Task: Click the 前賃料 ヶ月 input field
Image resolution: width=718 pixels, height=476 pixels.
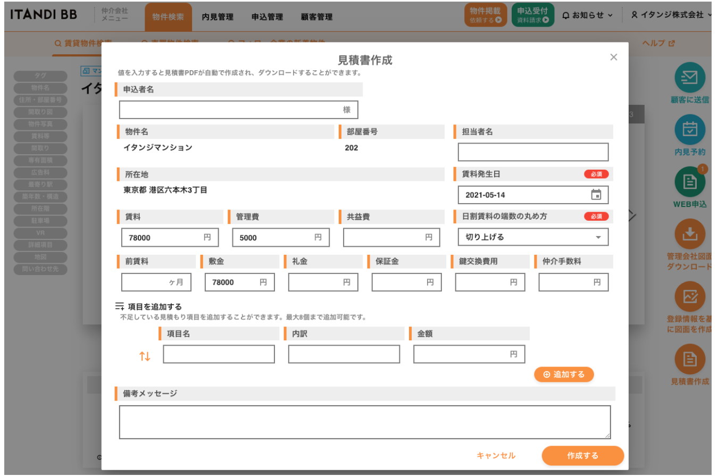Action: 156,282
